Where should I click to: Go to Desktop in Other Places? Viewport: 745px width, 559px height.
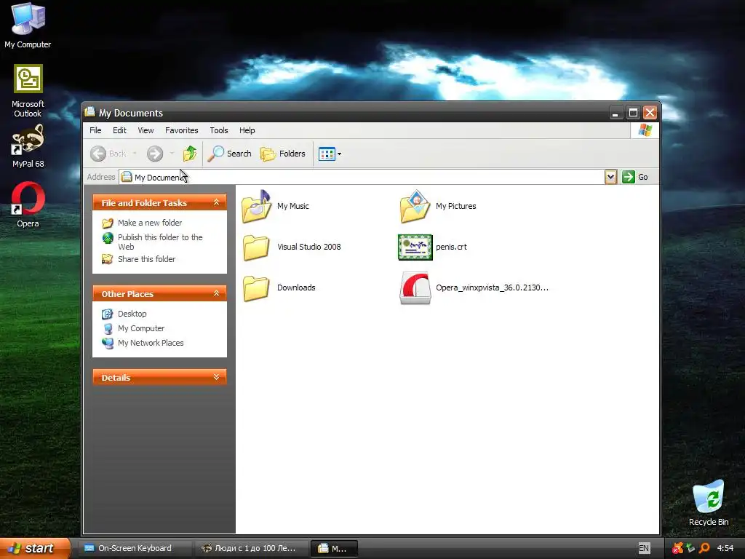pyautogui.click(x=132, y=314)
